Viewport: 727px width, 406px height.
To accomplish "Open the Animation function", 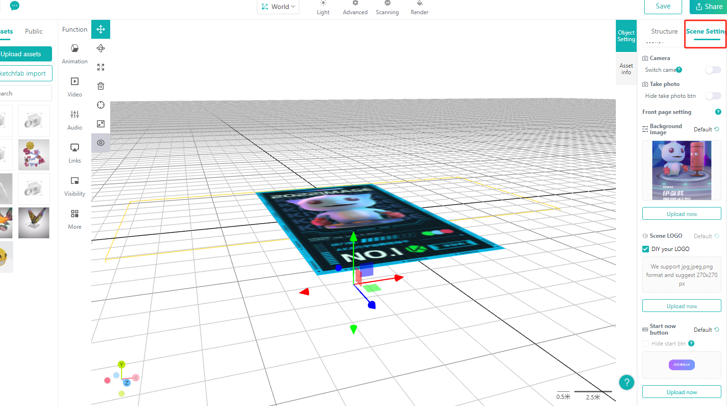I will tap(75, 54).
